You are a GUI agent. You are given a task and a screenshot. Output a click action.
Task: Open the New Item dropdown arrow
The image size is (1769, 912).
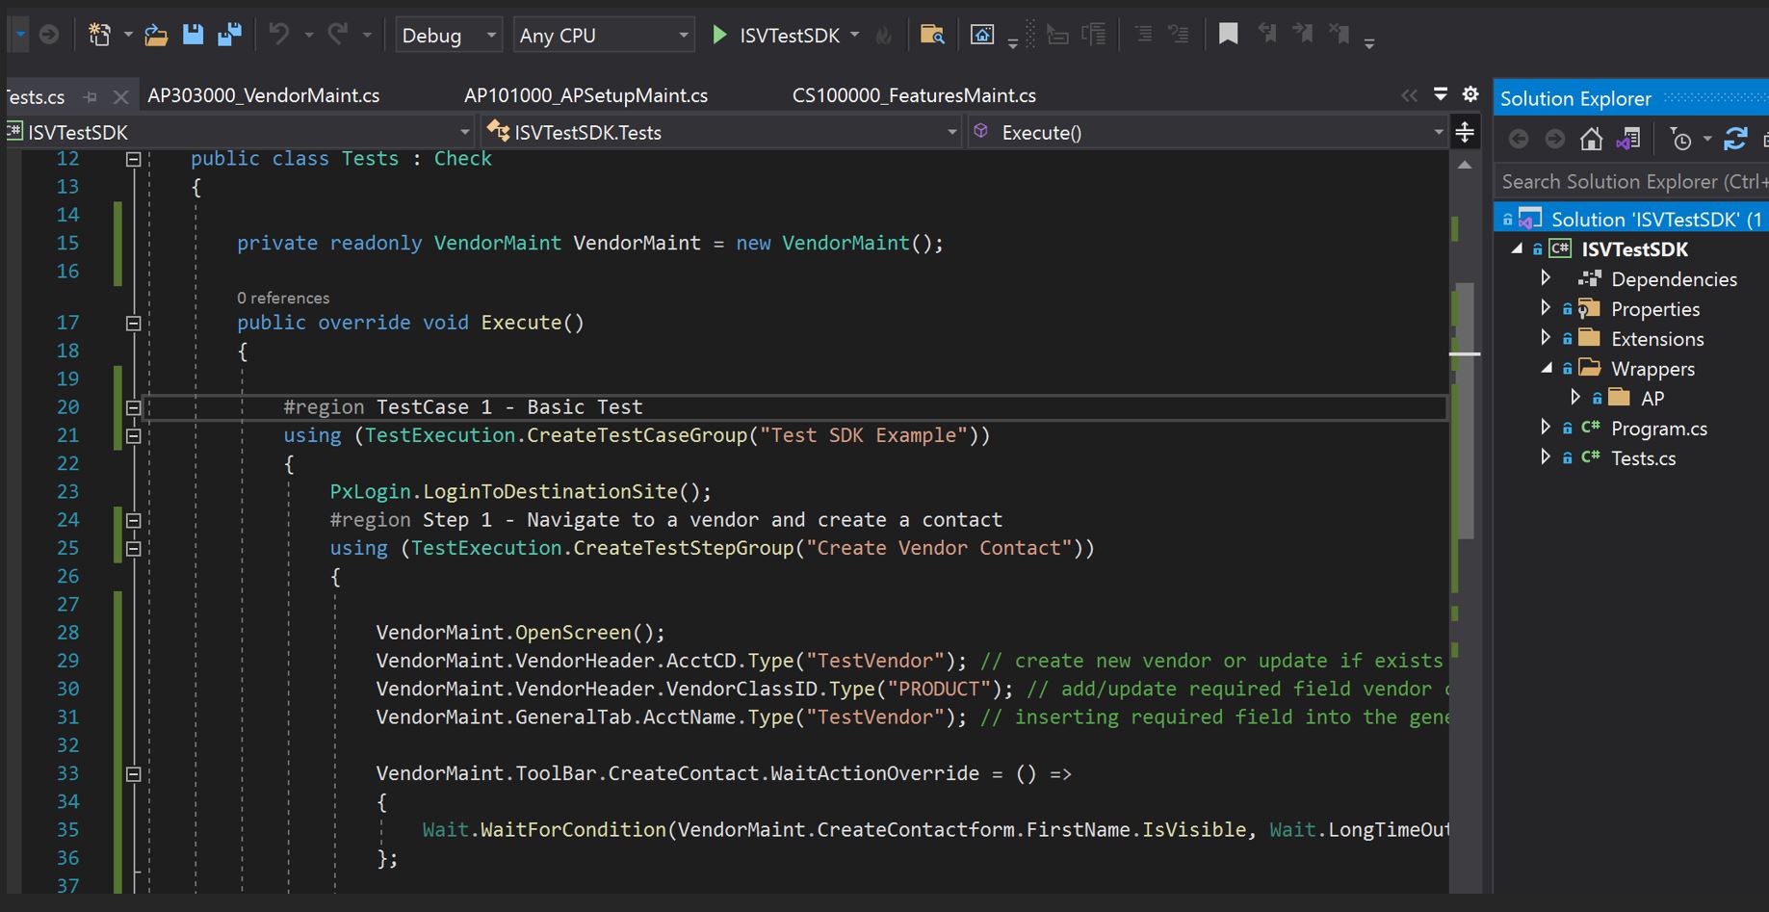tap(127, 36)
